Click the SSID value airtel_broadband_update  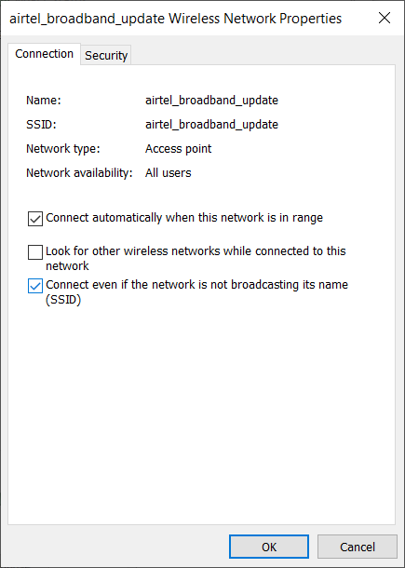click(x=211, y=125)
